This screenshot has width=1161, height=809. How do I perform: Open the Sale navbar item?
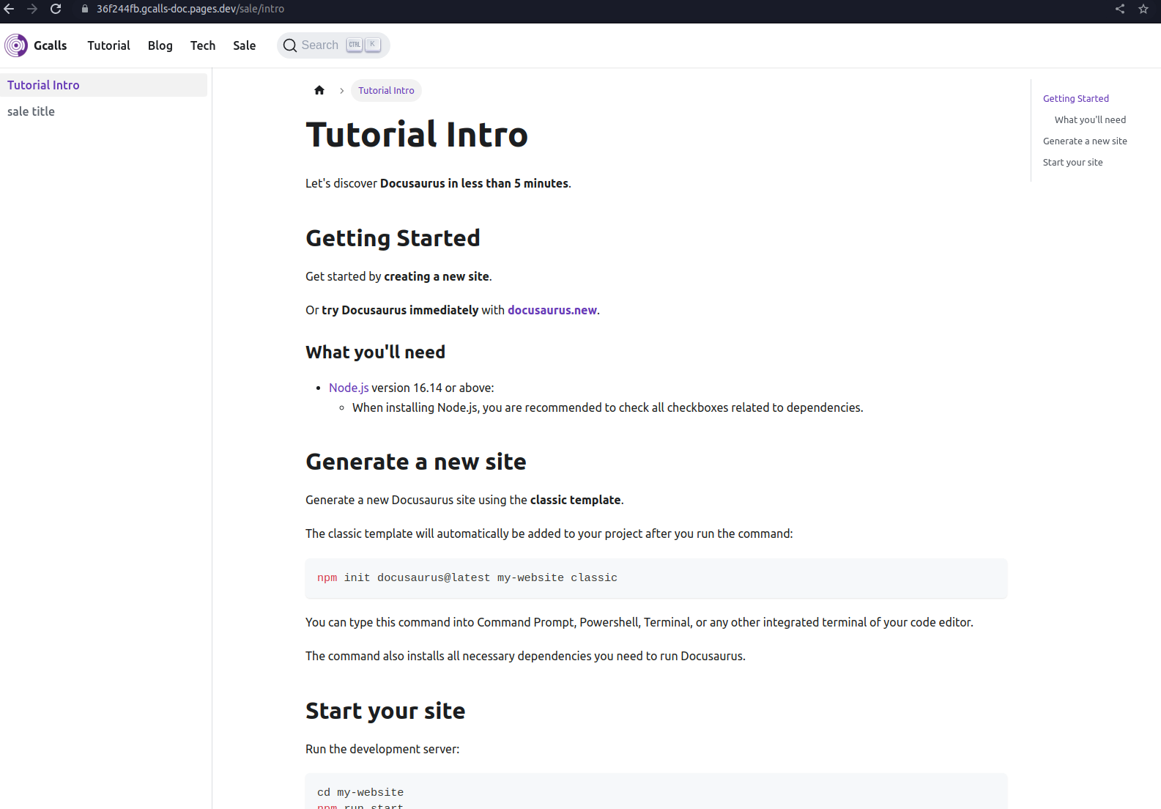coord(244,45)
